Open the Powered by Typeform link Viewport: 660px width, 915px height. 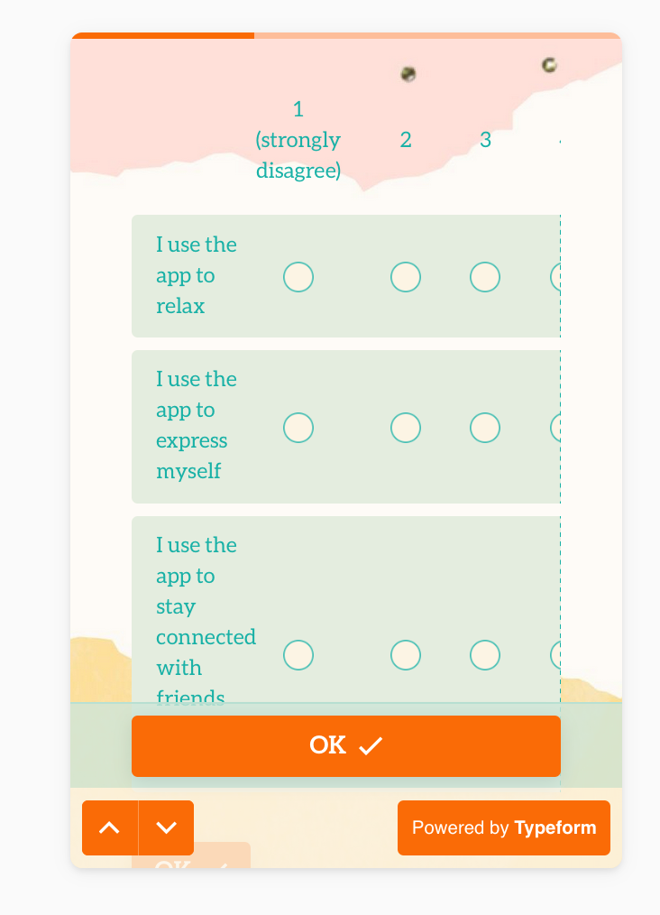pos(504,827)
